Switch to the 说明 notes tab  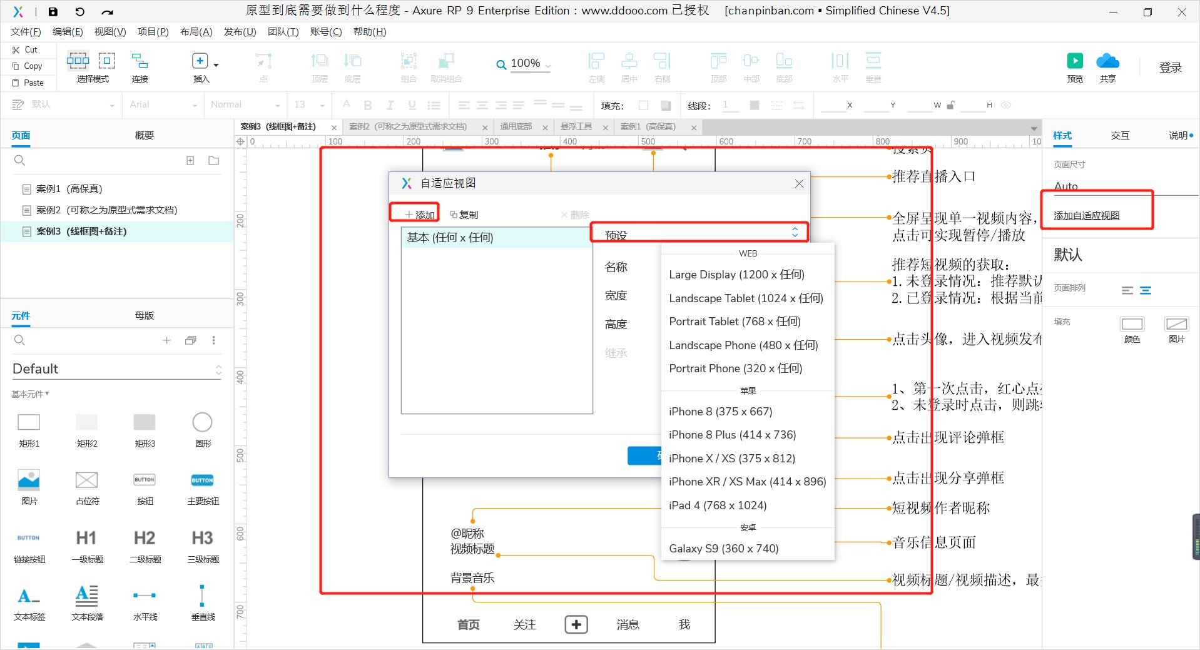pyautogui.click(x=1178, y=135)
